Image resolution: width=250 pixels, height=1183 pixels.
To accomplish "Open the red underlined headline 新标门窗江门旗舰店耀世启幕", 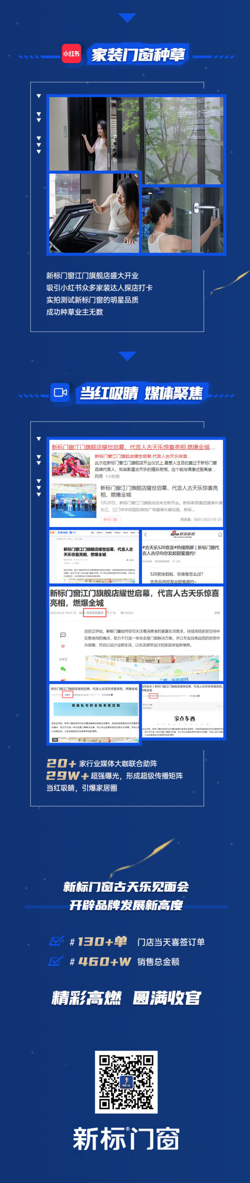I will 134,447.
